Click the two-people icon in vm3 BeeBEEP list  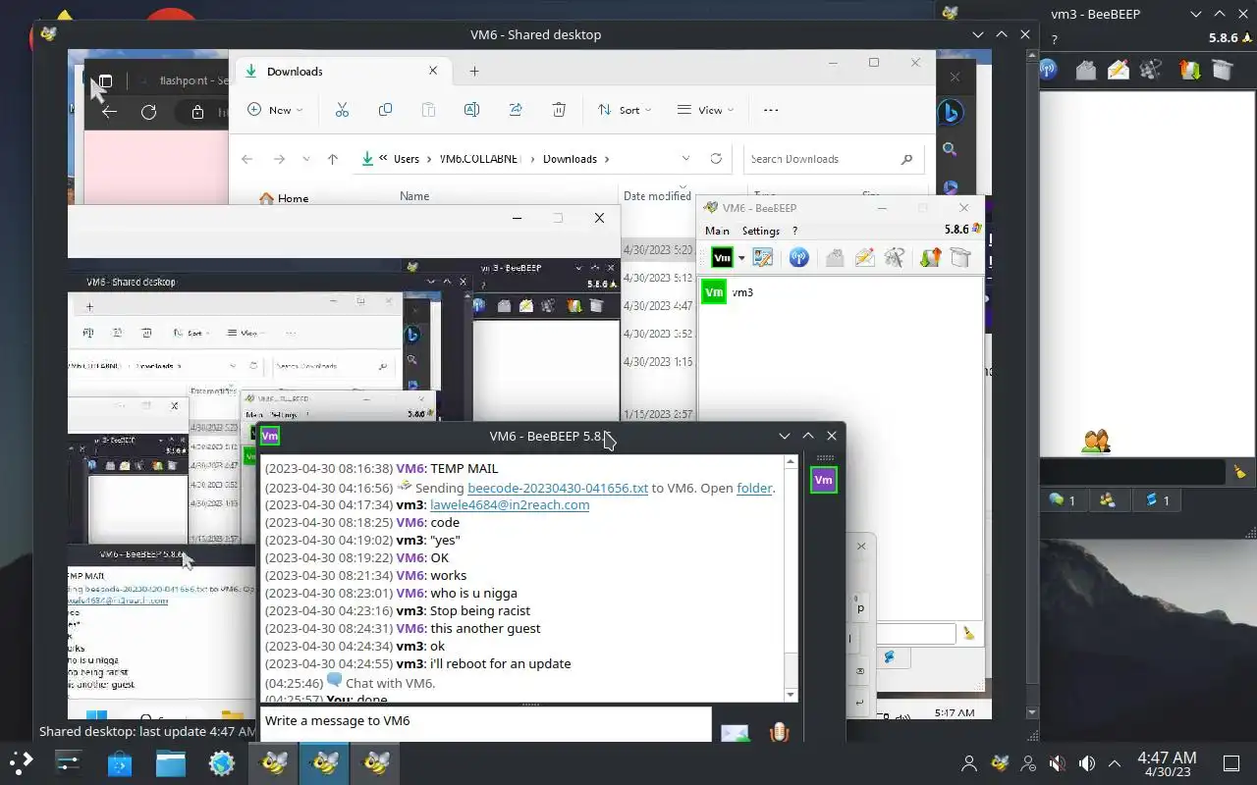1096,442
